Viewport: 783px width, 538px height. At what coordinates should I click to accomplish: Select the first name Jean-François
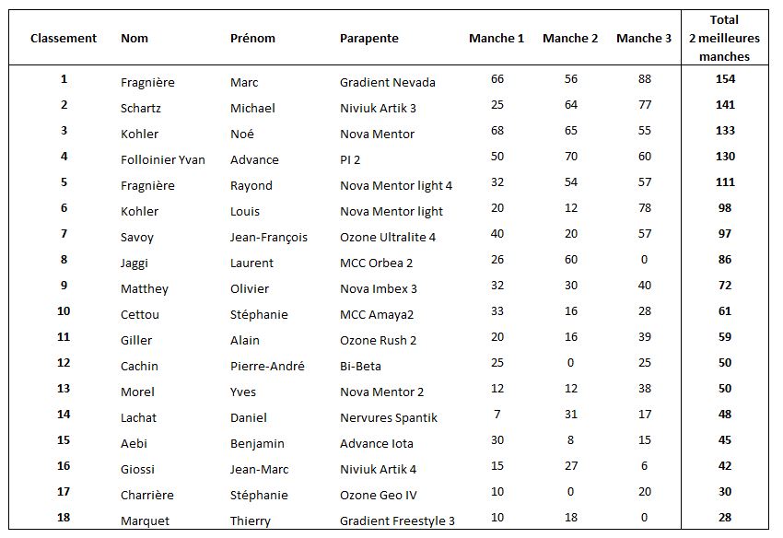pos(269,237)
